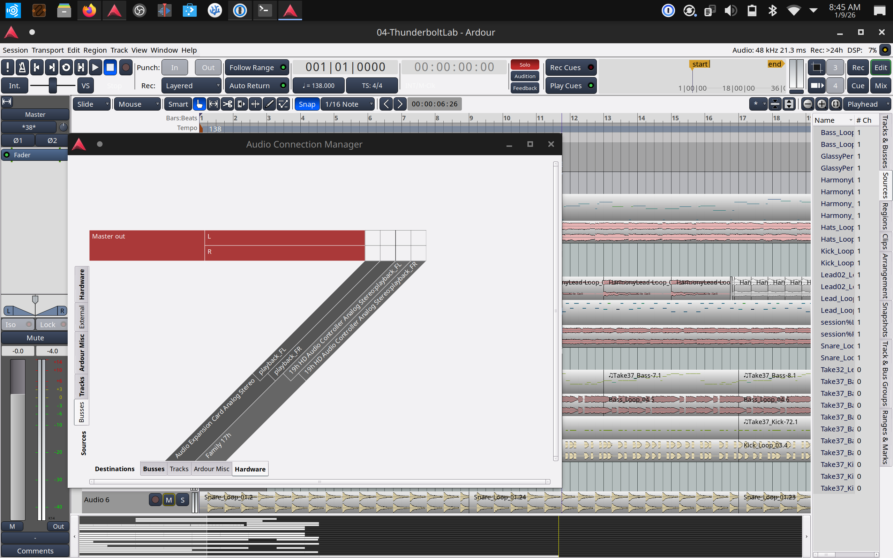Viewport: 893px width, 558px height.
Task: Toggle the metronome click
Action: (x=22, y=67)
